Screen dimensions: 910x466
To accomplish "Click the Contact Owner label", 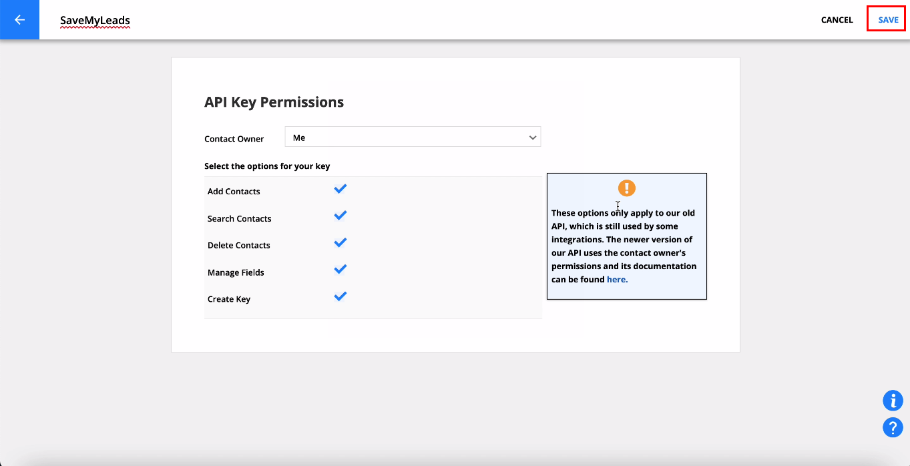I will [234, 139].
